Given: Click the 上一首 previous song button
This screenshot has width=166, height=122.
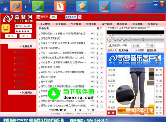Looking at the screenshot, I should point(136,46).
